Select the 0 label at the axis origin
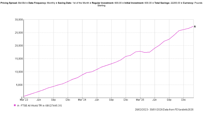Image resolution: width=205 pixels, height=113 pixels. coord(22,98)
